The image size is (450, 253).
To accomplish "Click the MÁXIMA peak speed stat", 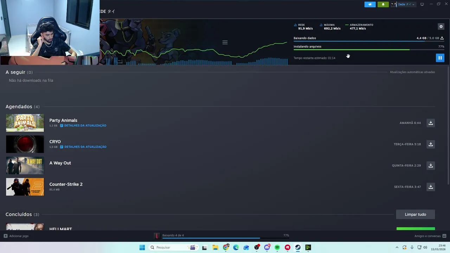I will [330, 27].
